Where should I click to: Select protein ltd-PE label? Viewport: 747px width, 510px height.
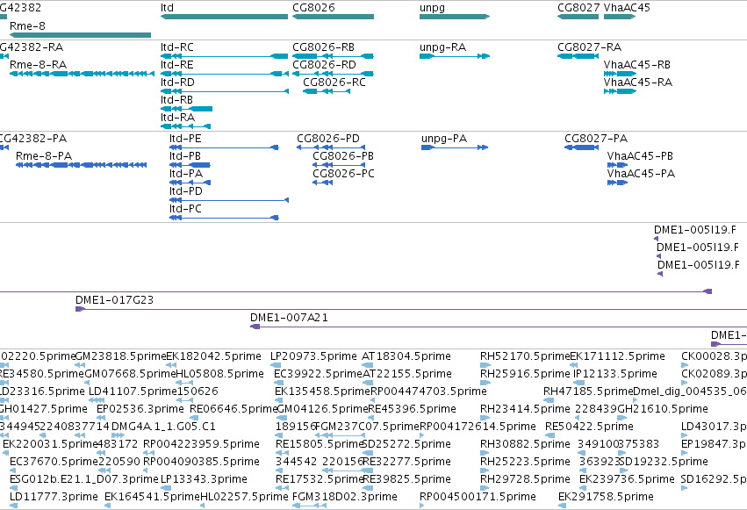pyautogui.click(x=185, y=139)
